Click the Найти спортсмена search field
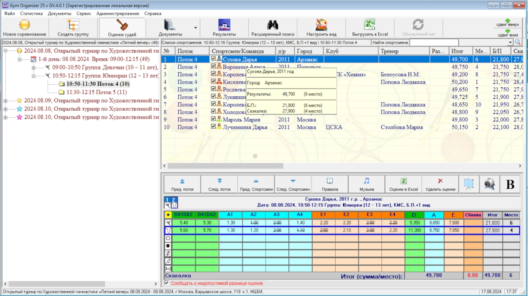528x296 pixels. [433, 42]
